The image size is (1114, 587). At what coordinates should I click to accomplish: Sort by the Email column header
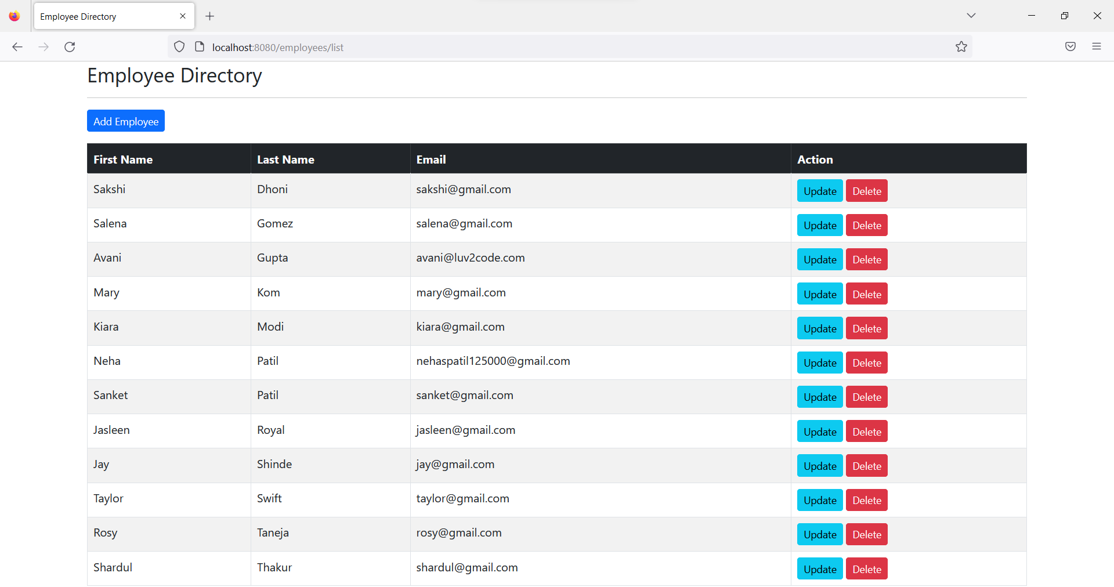click(431, 159)
